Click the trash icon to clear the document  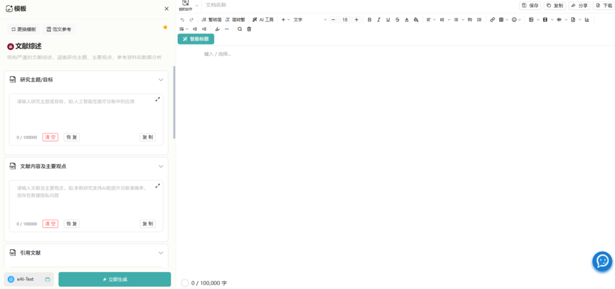click(x=249, y=29)
